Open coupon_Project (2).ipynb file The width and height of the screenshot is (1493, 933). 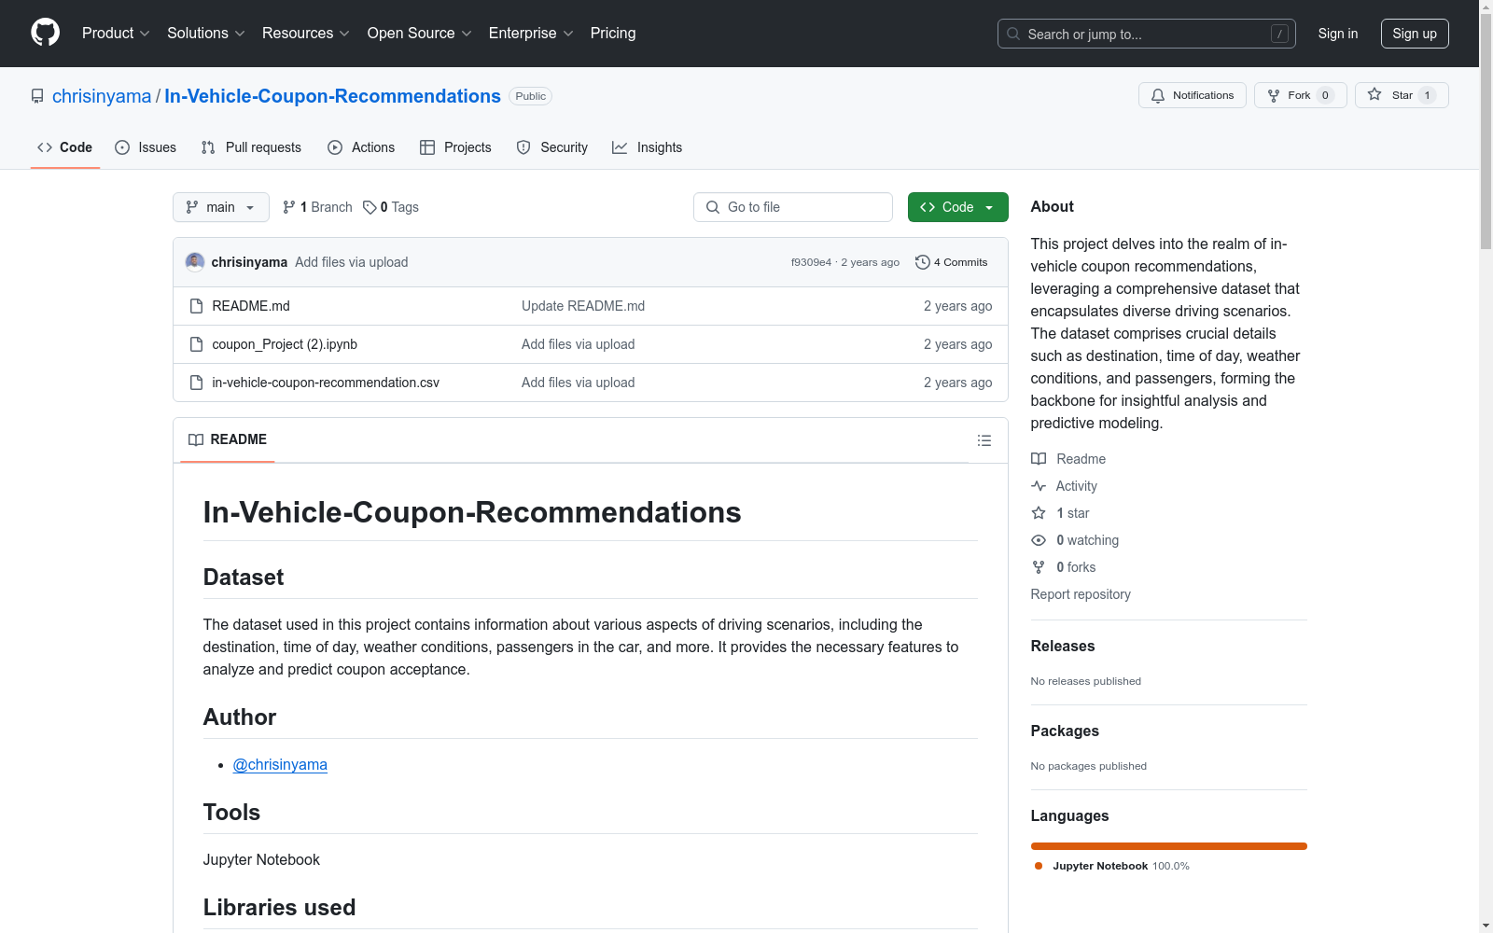pyautogui.click(x=285, y=344)
